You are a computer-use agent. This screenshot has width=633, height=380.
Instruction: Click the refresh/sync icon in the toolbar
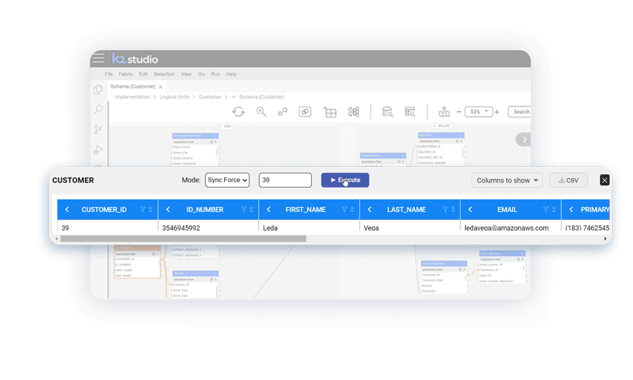[x=238, y=111]
